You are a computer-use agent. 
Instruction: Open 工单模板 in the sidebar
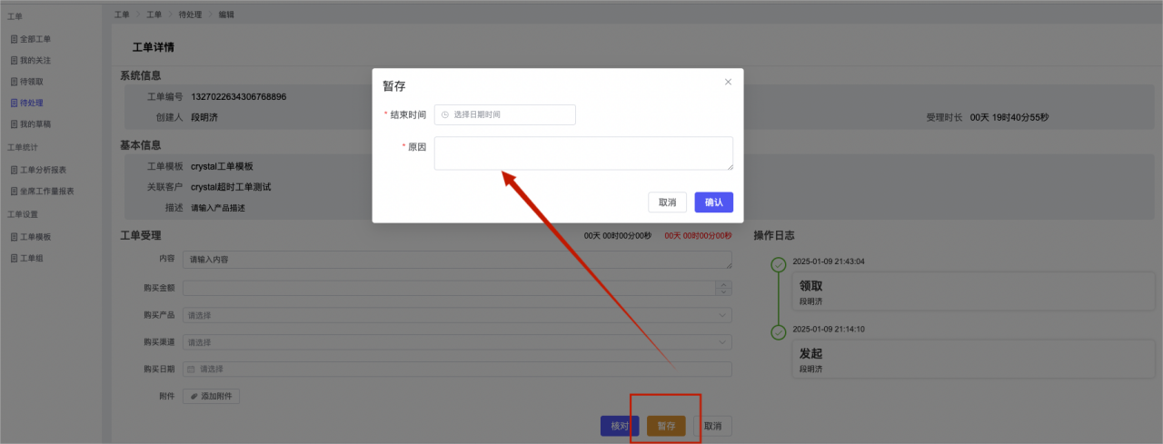point(35,237)
